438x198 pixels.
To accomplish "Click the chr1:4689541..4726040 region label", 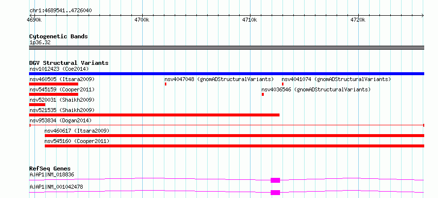I will pyautogui.click(x=61, y=11).
